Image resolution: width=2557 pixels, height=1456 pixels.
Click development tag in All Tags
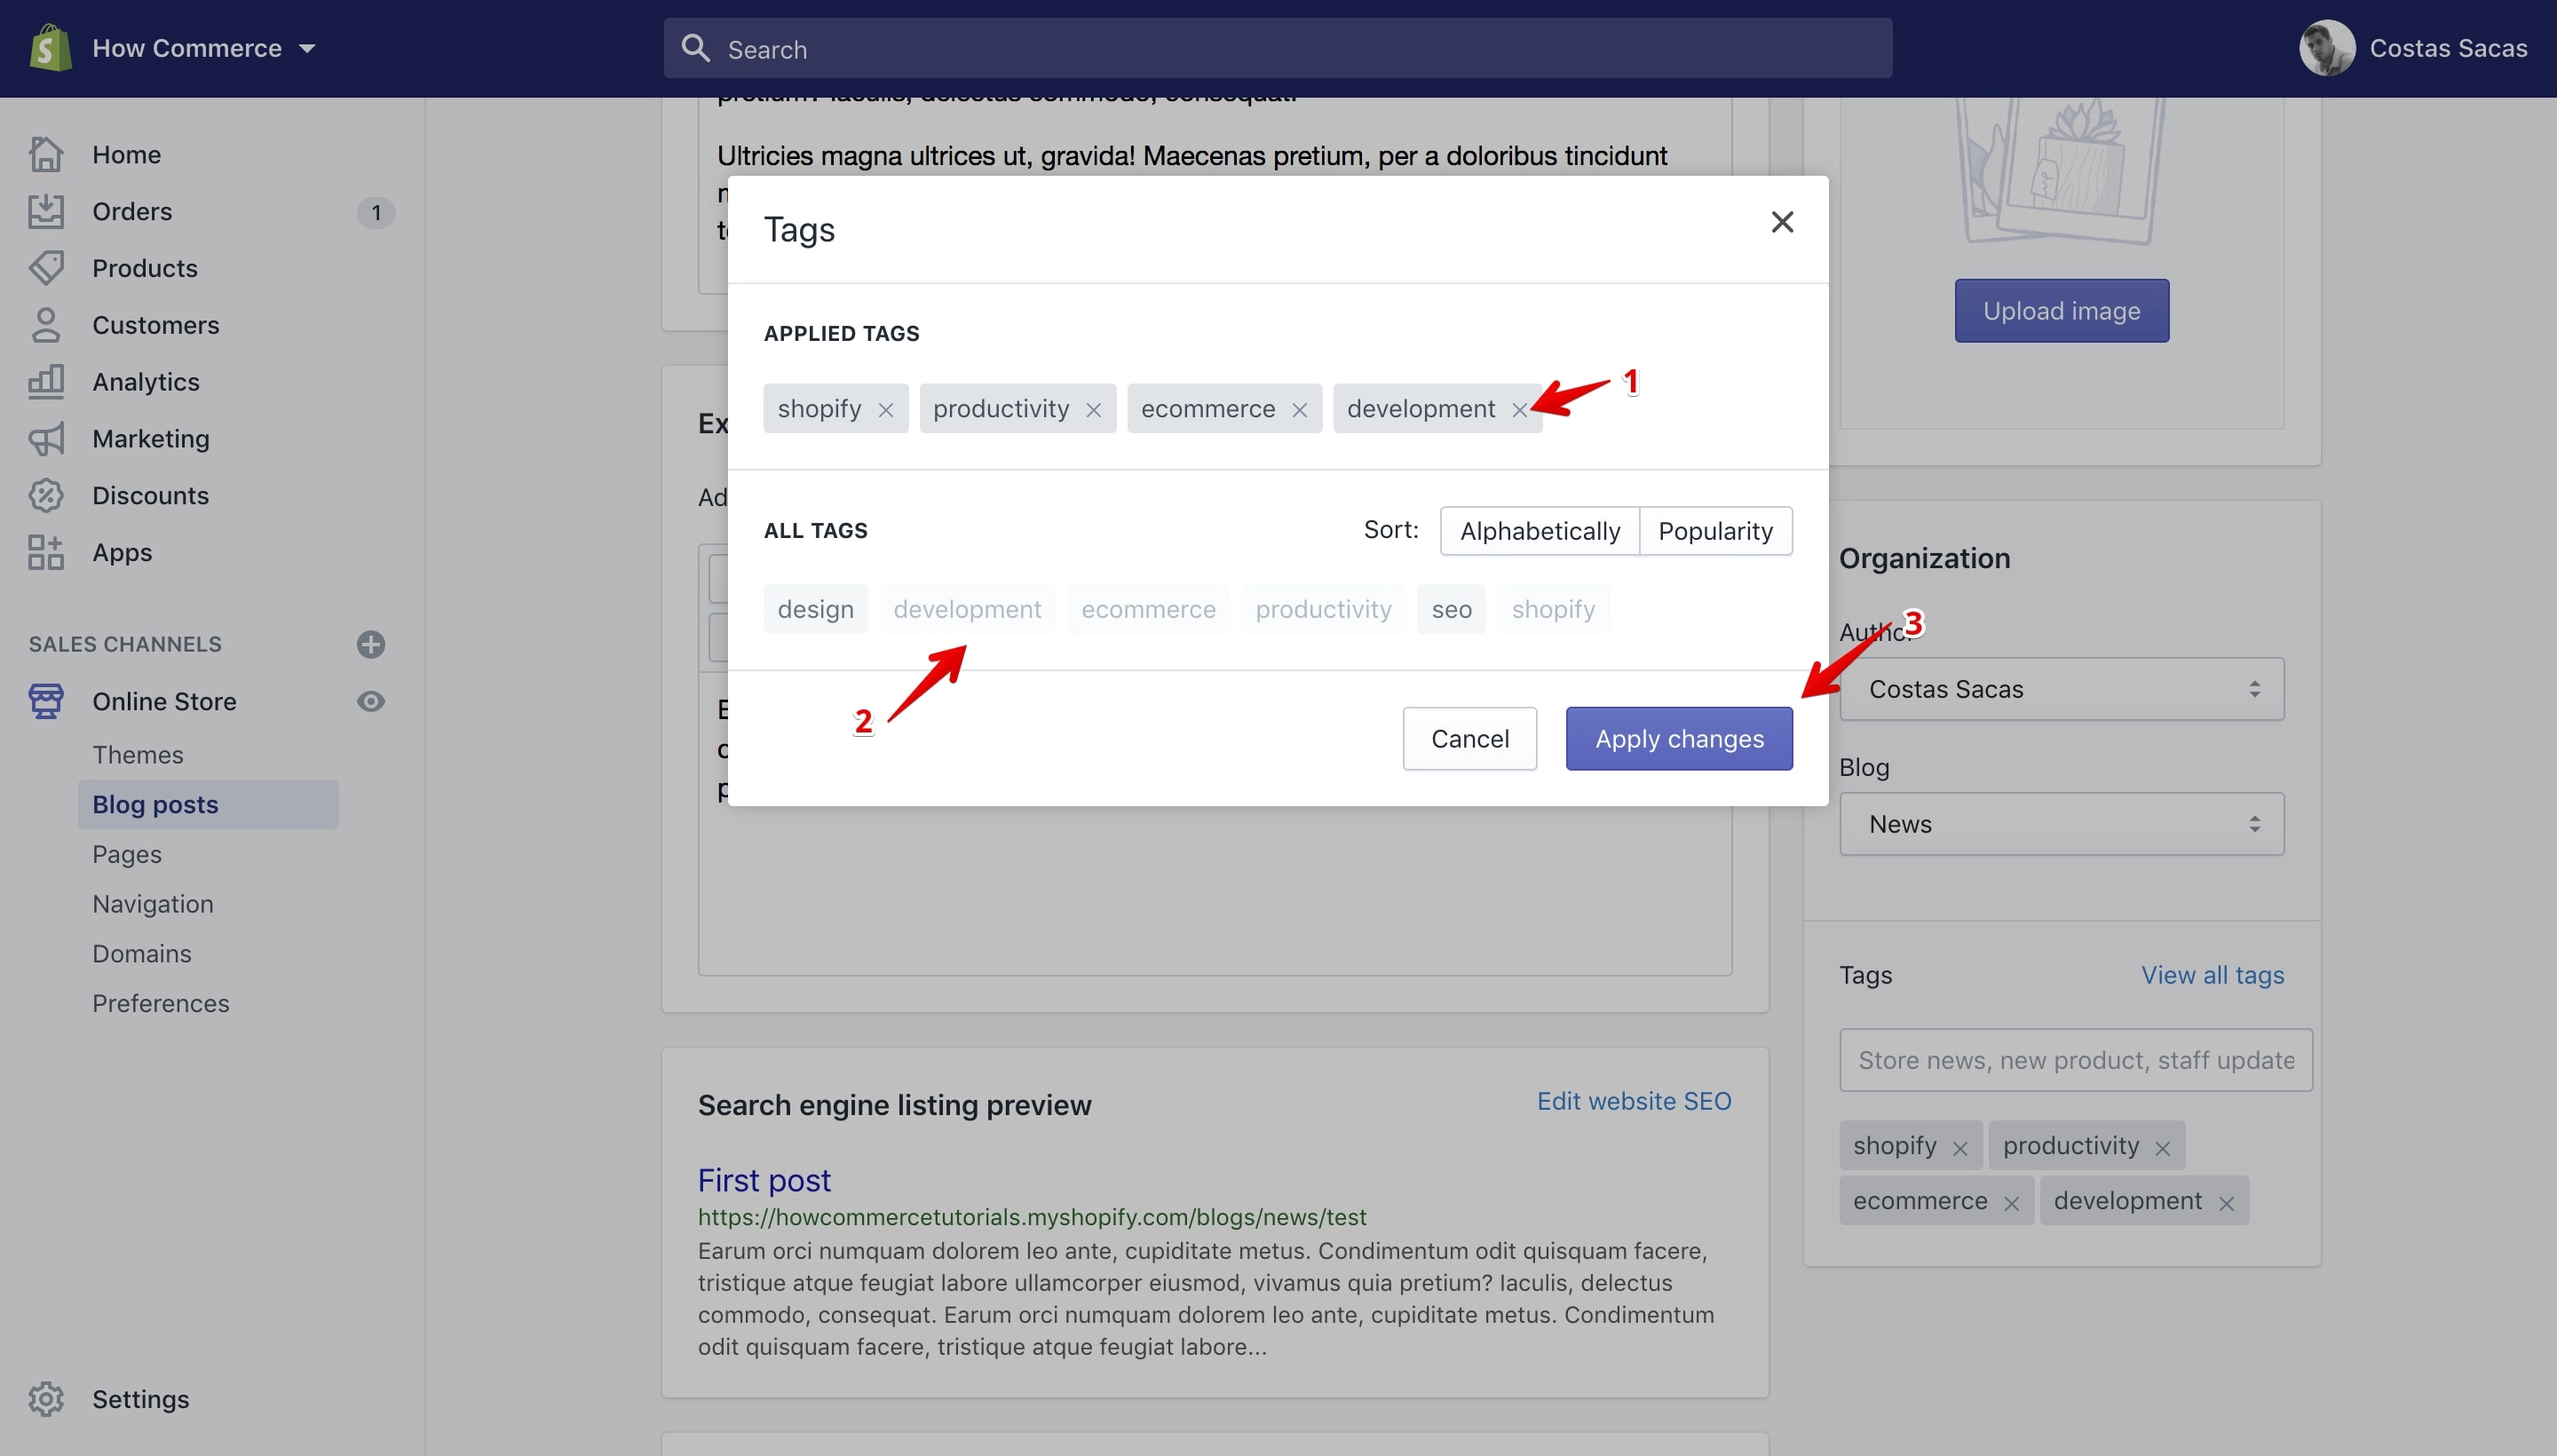click(967, 609)
